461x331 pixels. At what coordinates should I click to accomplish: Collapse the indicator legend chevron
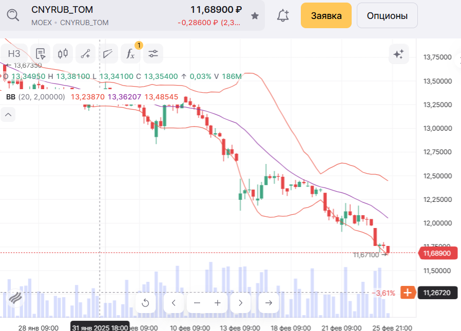[8, 115]
